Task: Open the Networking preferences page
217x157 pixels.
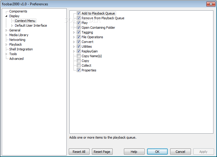Action: tap(17, 40)
